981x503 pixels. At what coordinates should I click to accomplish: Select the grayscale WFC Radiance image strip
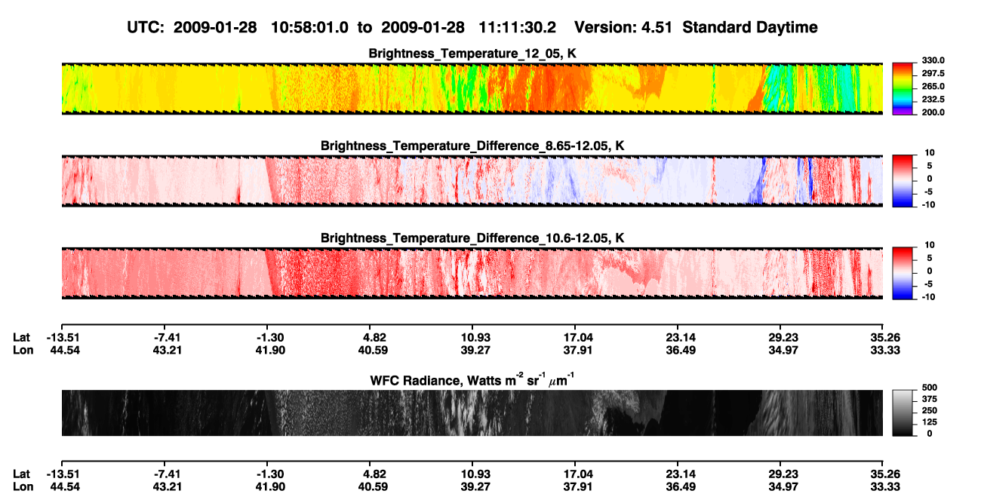point(472,413)
